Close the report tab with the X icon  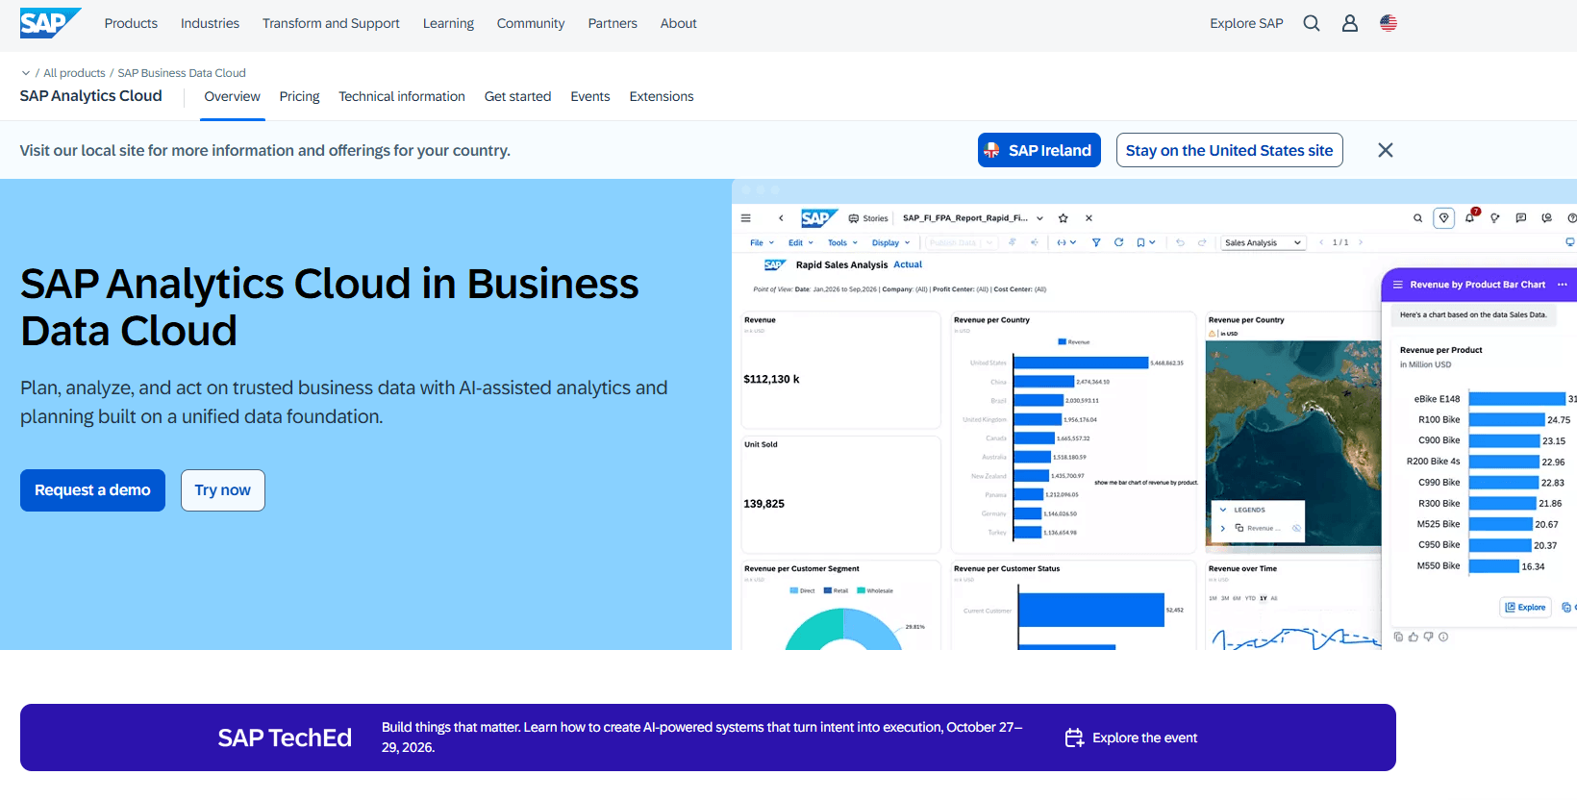coord(1089,218)
